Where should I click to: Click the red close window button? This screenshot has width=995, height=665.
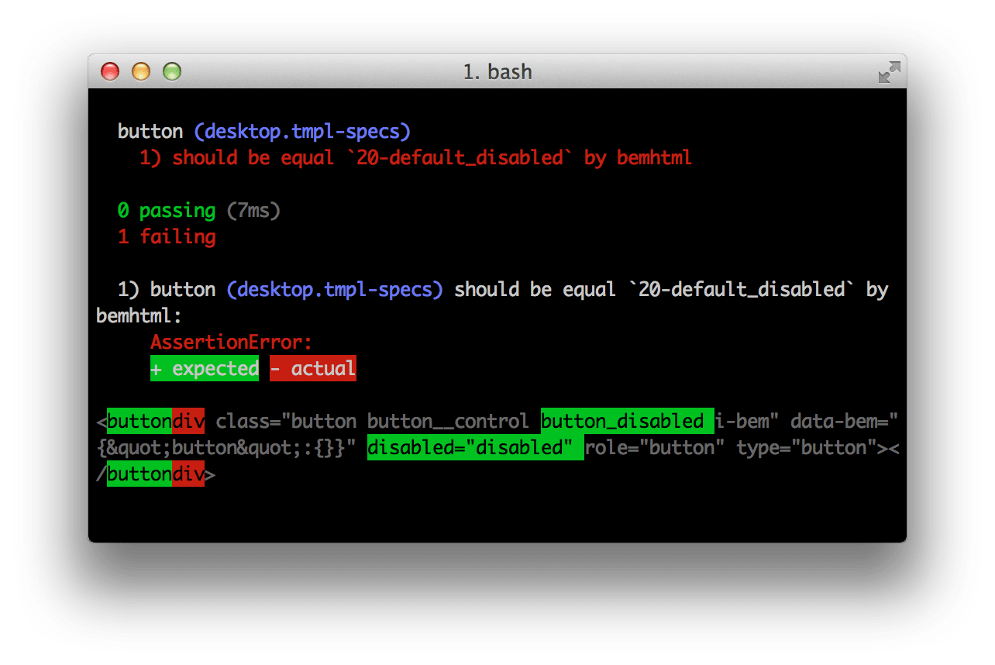point(111,72)
